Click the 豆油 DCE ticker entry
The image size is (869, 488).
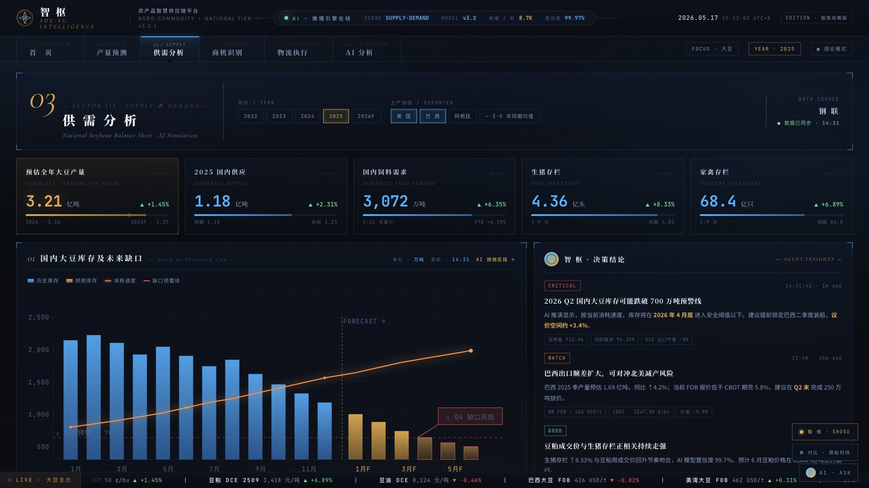pos(430,480)
